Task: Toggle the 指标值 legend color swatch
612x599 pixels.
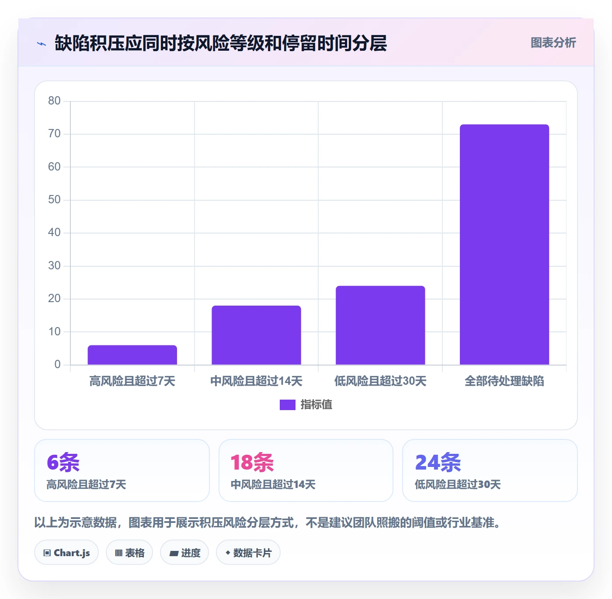Action: 288,405
